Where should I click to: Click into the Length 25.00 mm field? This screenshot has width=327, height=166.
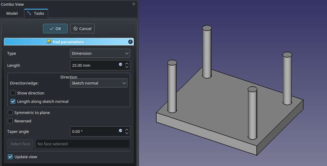pos(93,65)
